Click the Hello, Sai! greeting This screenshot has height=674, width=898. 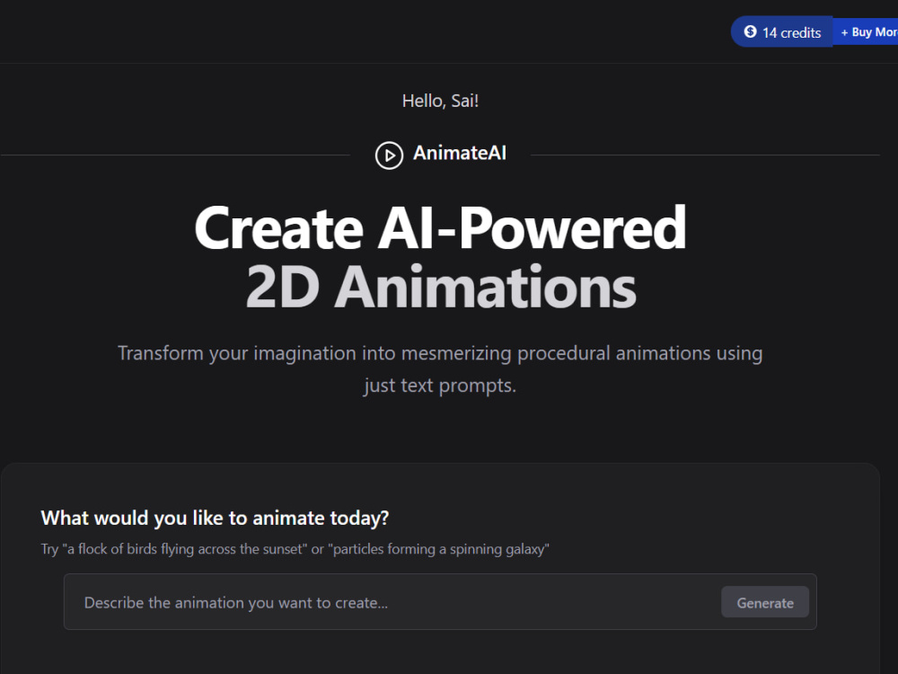pos(440,101)
